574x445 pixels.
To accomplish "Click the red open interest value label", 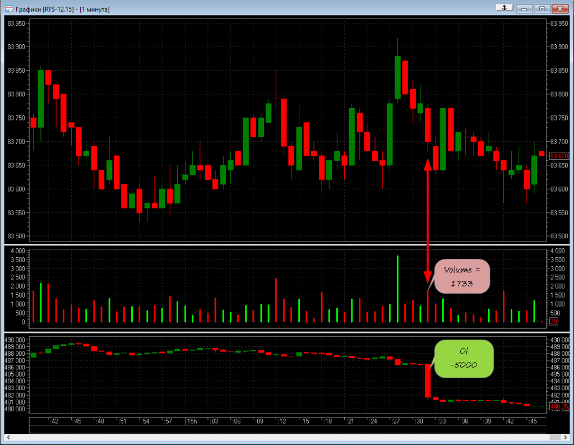I will click(558, 407).
